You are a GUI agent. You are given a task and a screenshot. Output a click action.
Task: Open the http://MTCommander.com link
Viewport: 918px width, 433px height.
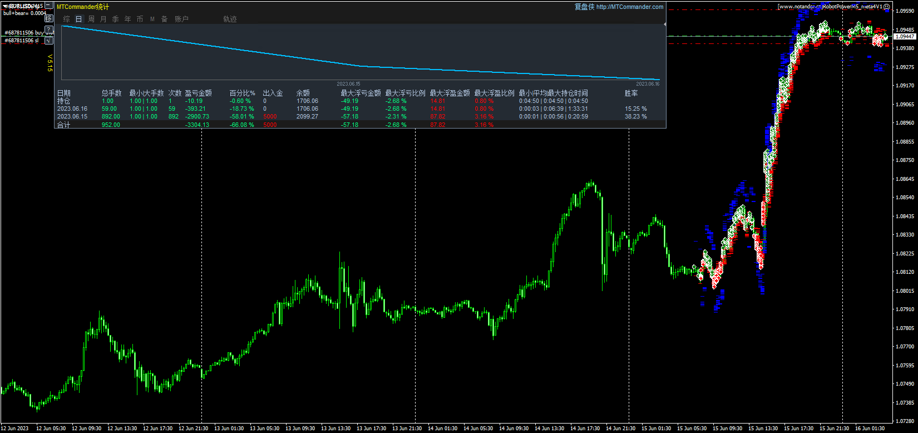point(630,7)
